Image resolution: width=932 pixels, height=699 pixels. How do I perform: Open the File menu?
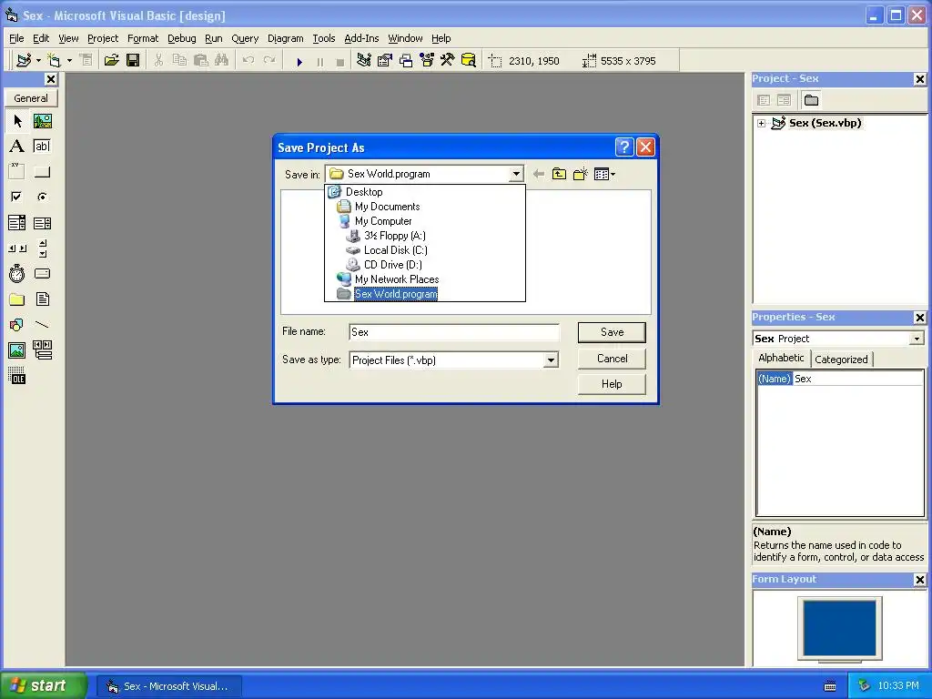tap(16, 38)
